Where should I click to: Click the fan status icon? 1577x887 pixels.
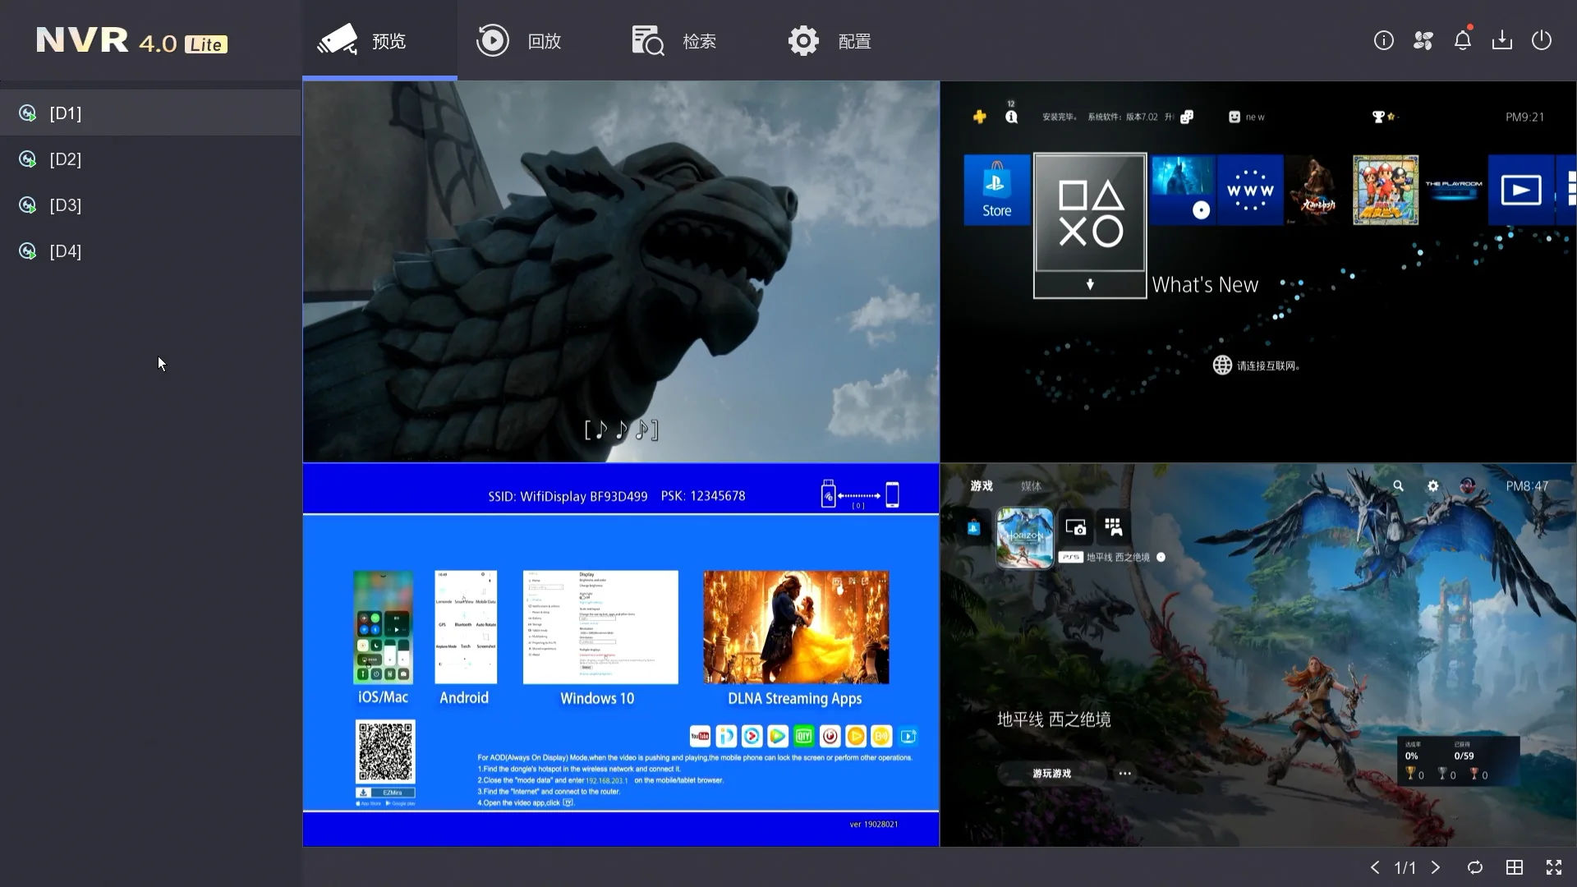[x=1423, y=40]
